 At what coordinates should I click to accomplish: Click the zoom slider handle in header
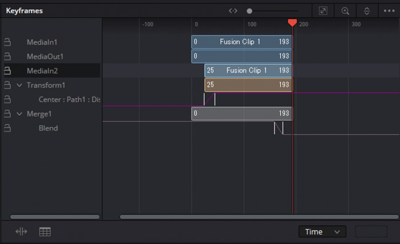[x=249, y=11]
